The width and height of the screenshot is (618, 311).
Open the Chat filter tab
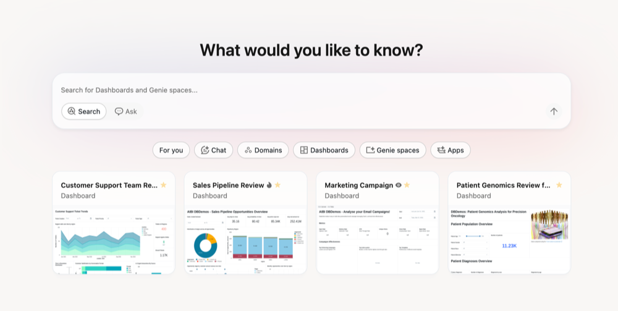coord(214,150)
